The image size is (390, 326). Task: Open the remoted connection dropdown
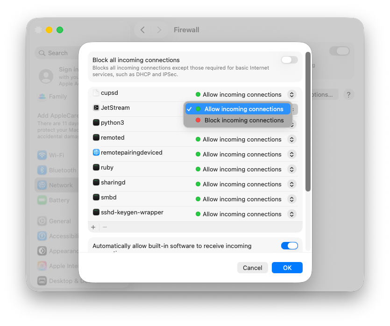pos(292,139)
